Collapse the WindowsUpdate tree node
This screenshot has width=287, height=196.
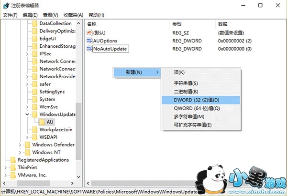[x=27, y=114]
